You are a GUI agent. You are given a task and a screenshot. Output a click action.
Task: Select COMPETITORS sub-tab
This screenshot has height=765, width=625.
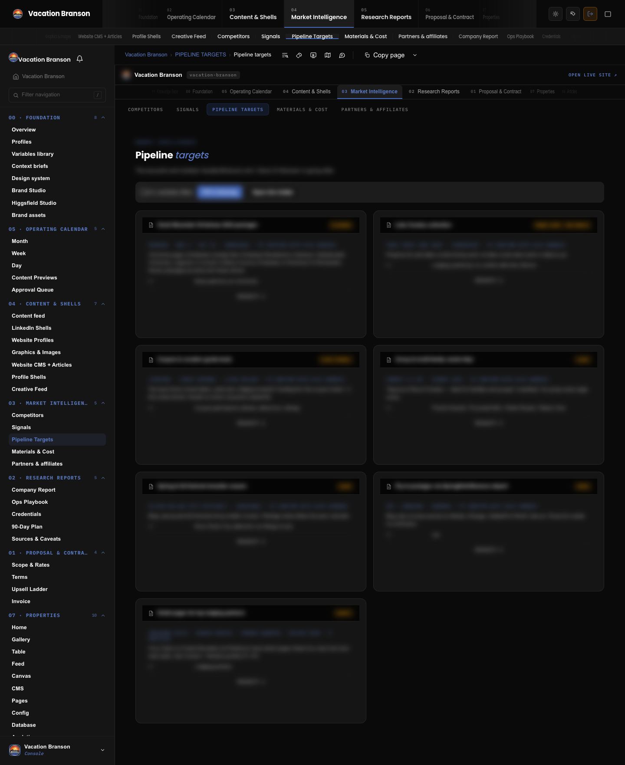pos(145,109)
